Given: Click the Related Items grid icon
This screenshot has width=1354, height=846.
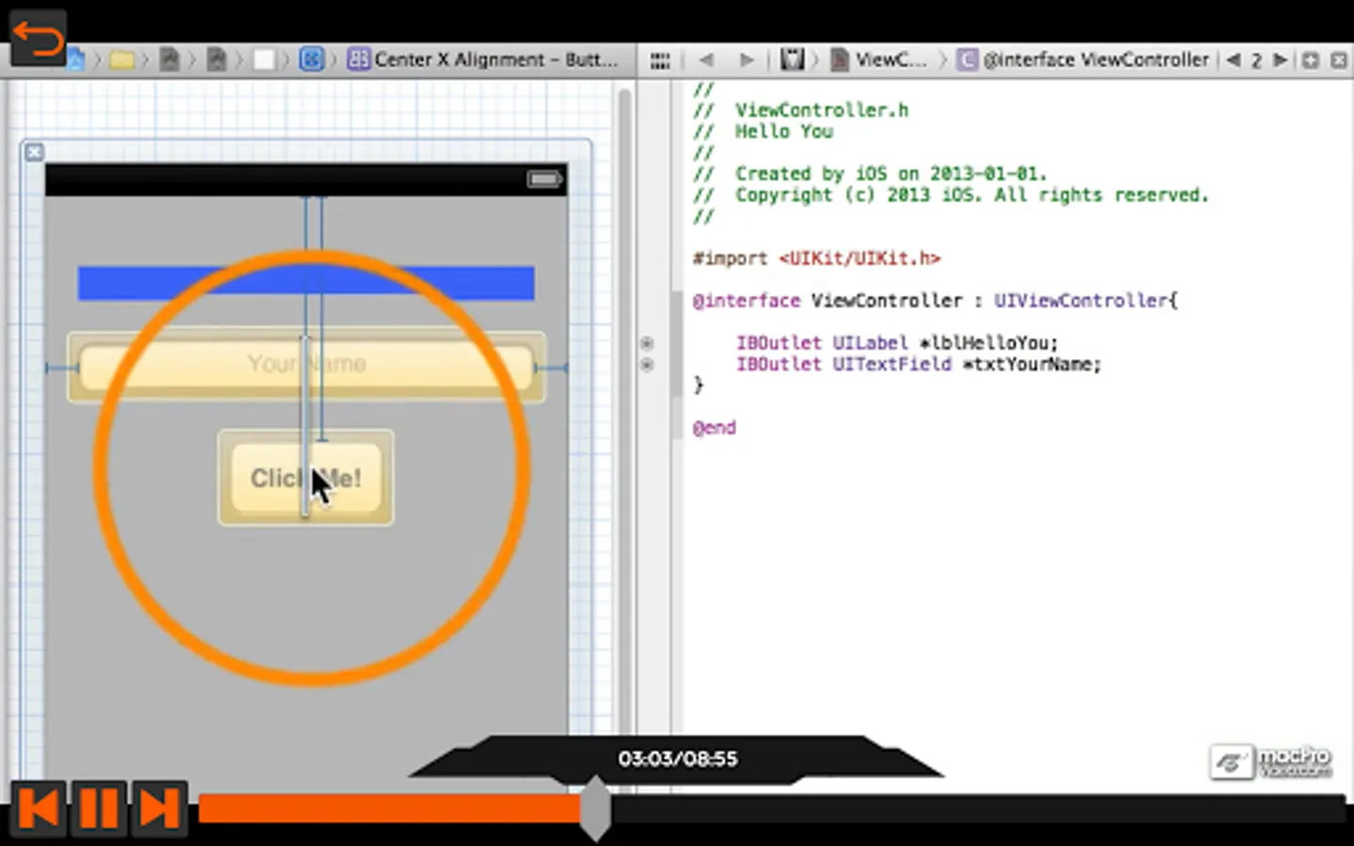Looking at the screenshot, I should (x=659, y=59).
